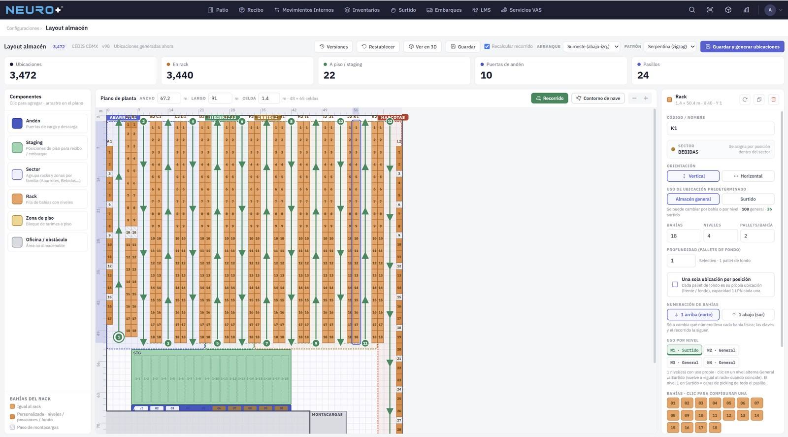Open the 3D box icon in top bar
This screenshot has width=788, height=437.
pyautogui.click(x=728, y=10)
